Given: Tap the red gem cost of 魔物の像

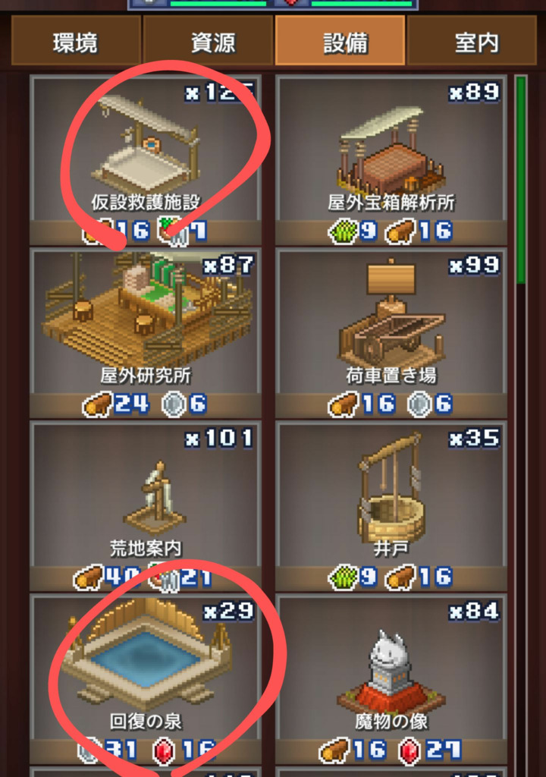Looking at the screenshot, I should coord(410,750).
